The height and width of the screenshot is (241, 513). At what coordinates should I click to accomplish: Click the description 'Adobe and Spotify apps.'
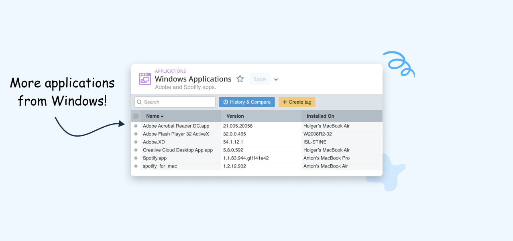point(185,87)
